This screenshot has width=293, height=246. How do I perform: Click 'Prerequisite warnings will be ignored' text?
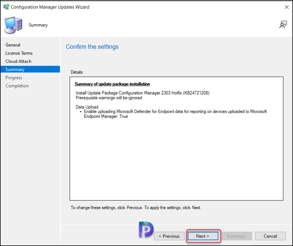coord(109,98)
